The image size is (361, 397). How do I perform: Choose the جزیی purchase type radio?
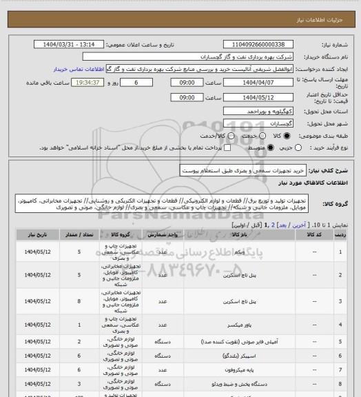(298, 147)
